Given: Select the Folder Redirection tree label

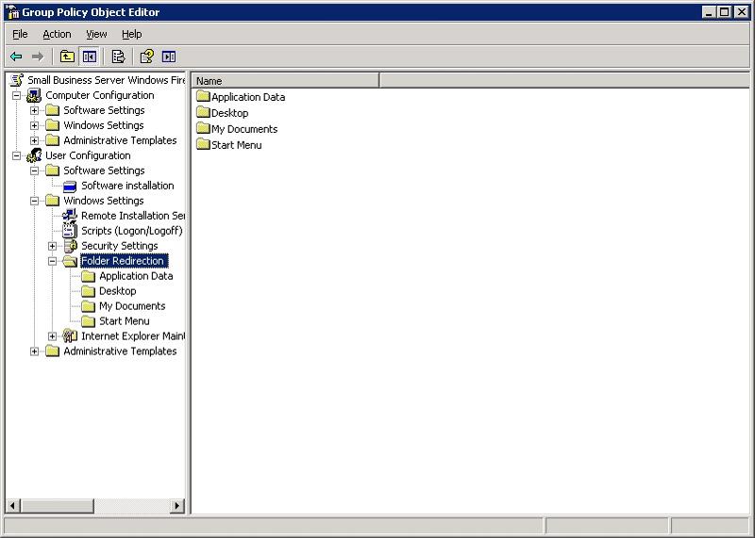Looking at the screenshot, I should pos(125,261).
